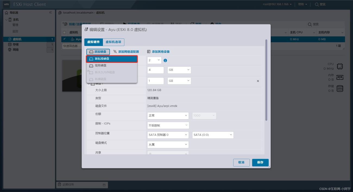This screenshot has width=353, height=192.
Task: Click the VM list 搜索 field
Action: pyautogui.click(x=326, y=24)
